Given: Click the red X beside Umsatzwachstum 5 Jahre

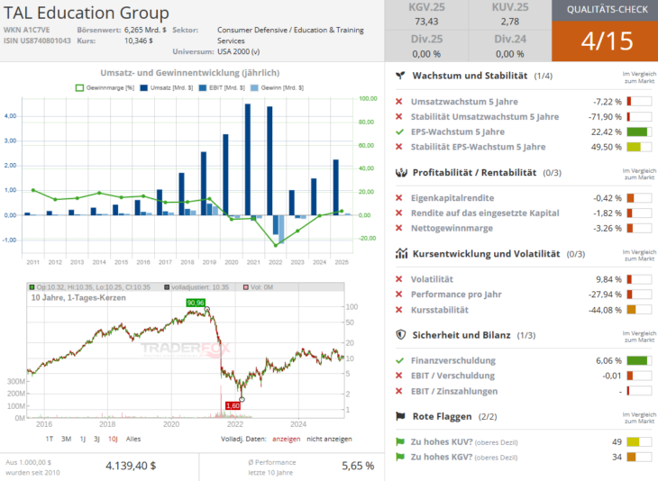Looking at the screenshot, I should coord(399,102).
